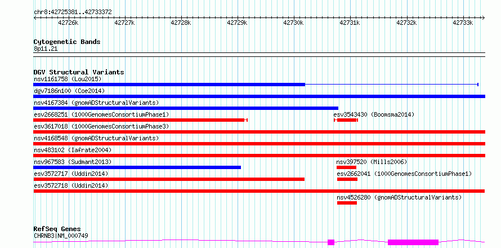
Task: Click the chr8:42725381..42733372 coordinates text
Action: point(73,12)
